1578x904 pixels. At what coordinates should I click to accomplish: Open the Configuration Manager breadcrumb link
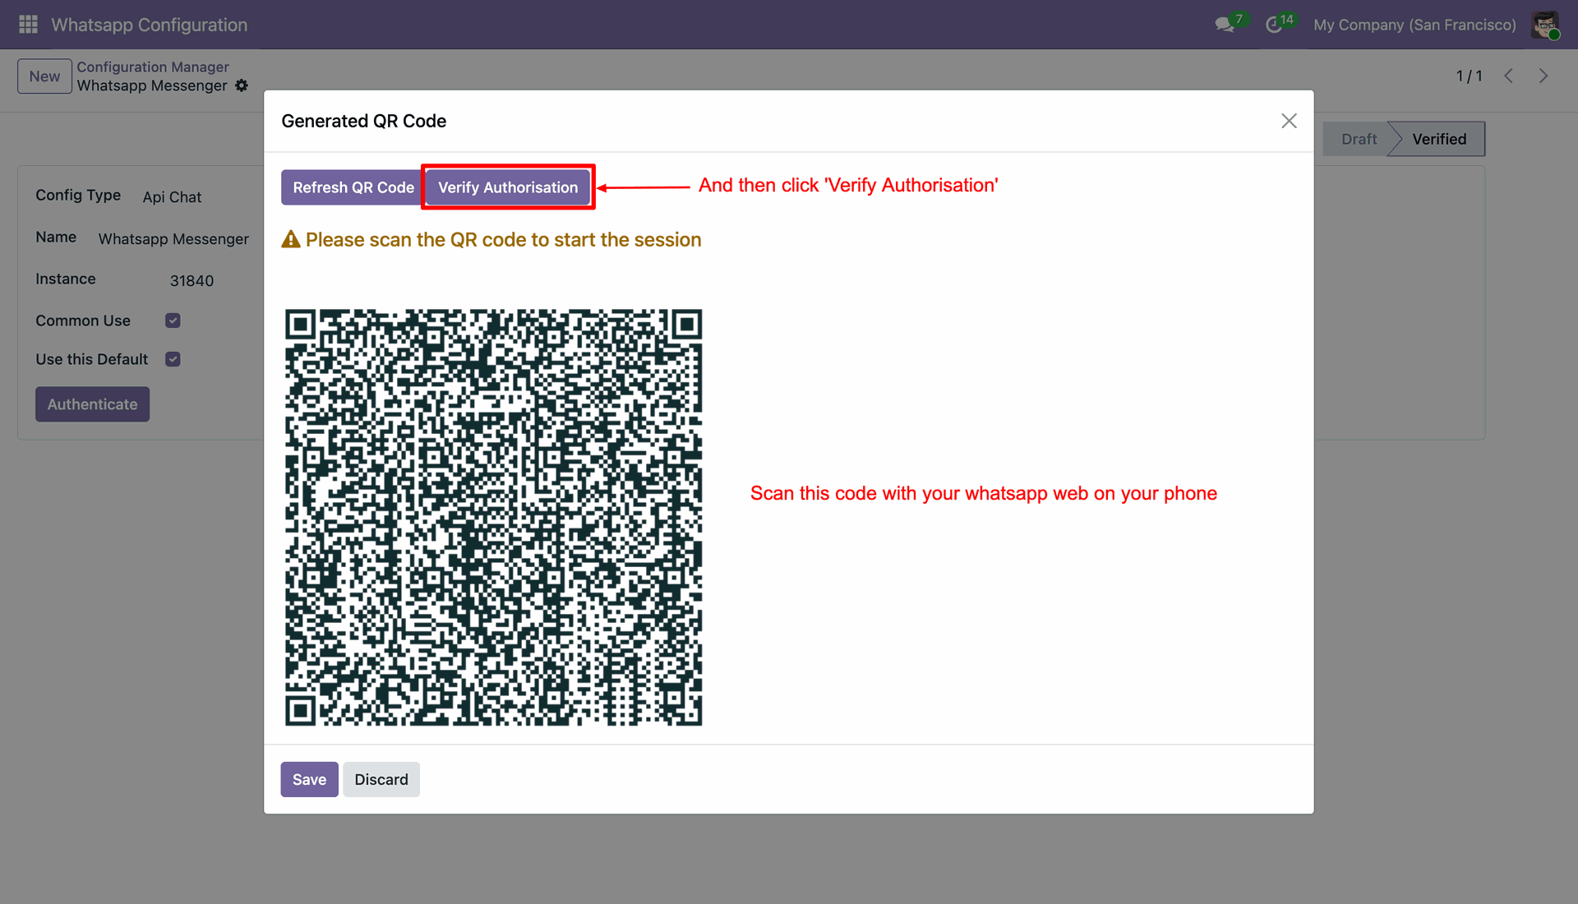pyautogui.click(x=153, y=67)
